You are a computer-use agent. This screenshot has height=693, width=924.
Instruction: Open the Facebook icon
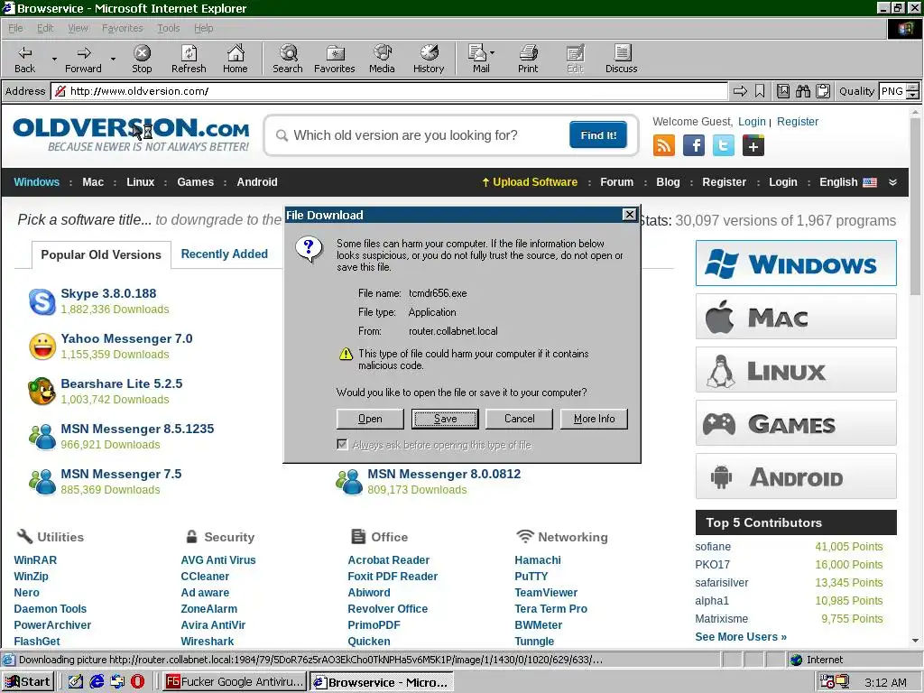click(694, 145)
